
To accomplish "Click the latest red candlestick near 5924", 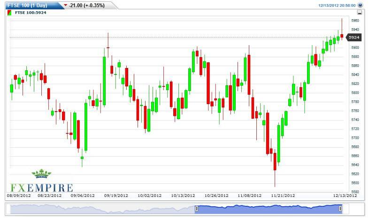I will (342, 36).
